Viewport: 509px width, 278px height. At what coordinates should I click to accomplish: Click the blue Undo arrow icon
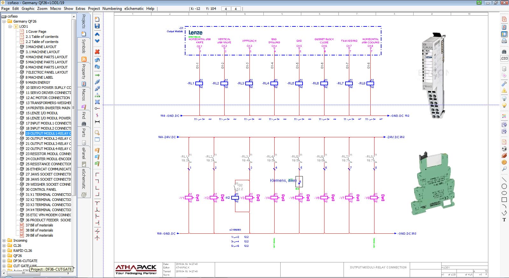97,60
